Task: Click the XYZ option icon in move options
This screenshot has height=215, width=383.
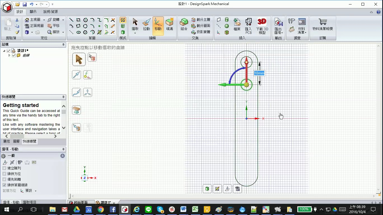Action: 34,162
